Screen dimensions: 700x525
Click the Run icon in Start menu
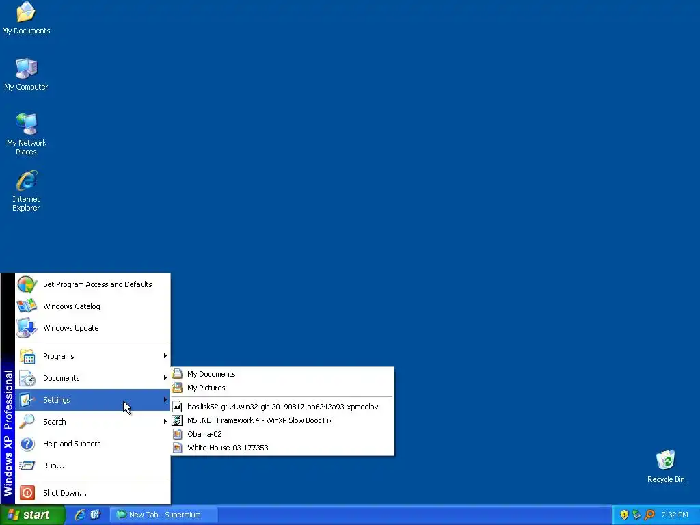[27, 466]
